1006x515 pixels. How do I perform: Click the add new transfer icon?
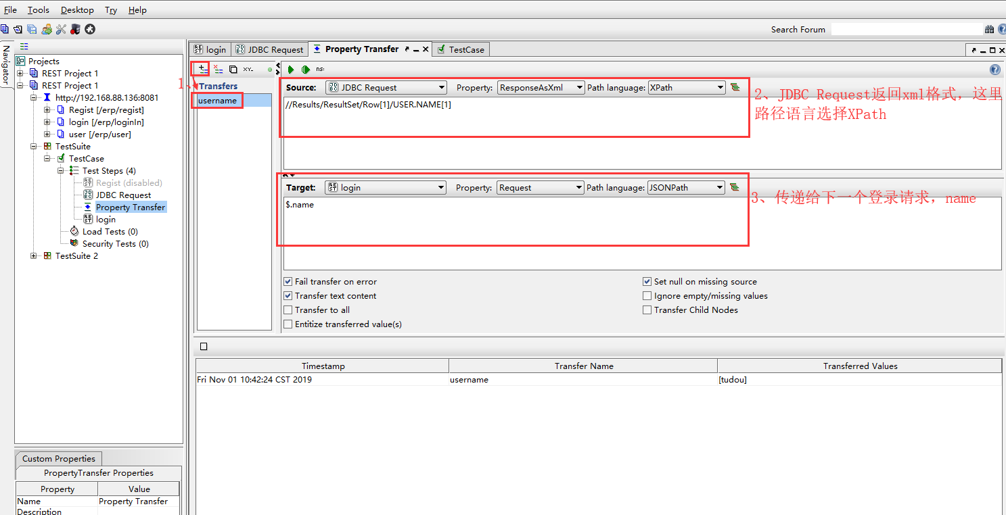click(202, 69)
